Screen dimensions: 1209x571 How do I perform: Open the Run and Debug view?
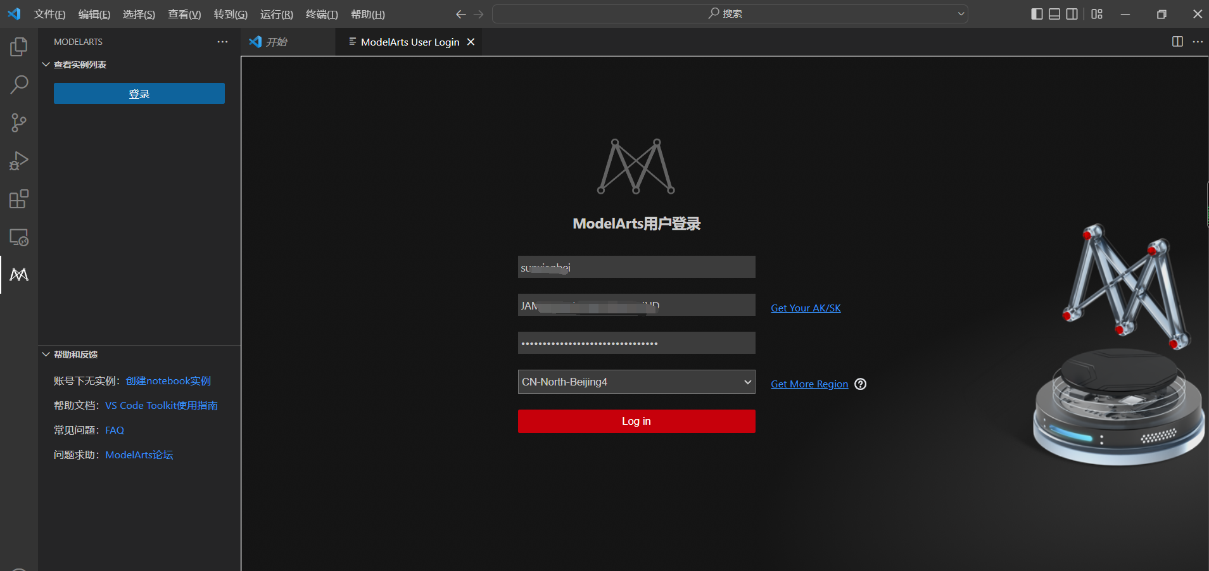[19, 161]
